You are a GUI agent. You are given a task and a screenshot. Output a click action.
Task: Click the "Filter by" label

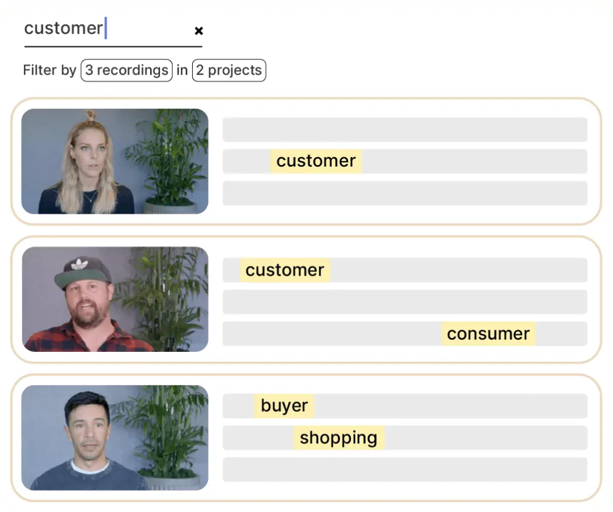coord(49,70)
